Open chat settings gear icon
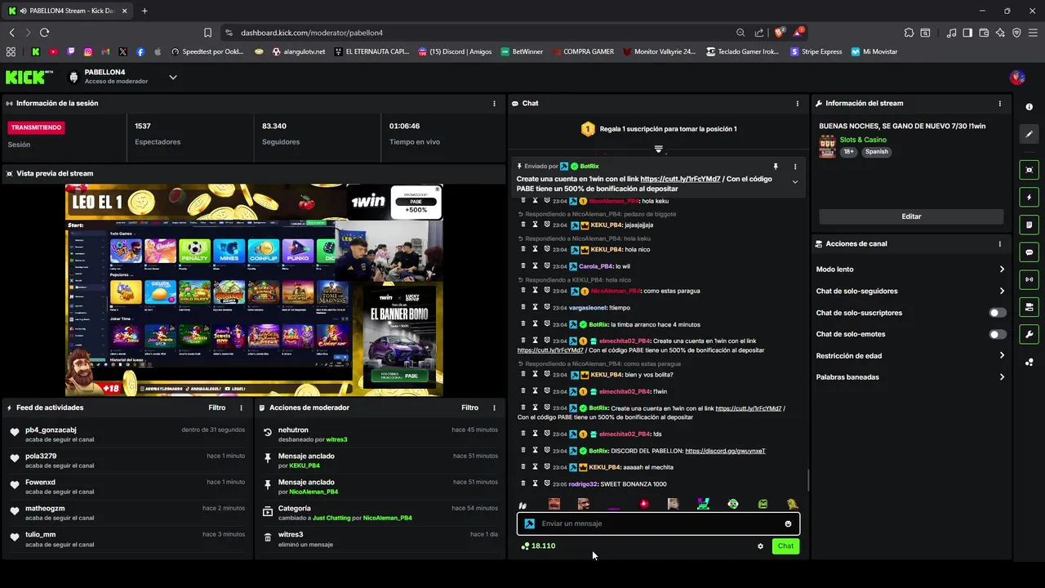 coord(760,546)
